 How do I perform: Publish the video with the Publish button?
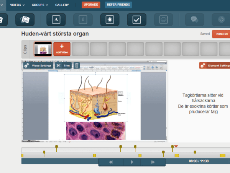221,34
